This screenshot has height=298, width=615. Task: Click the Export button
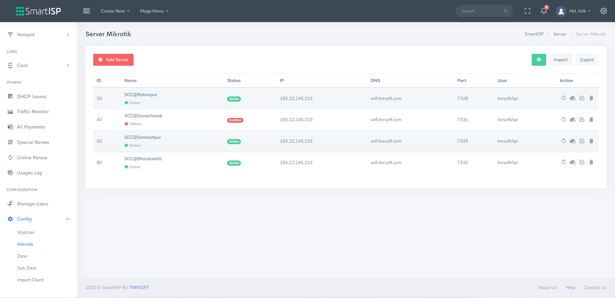tap(587, 60)
